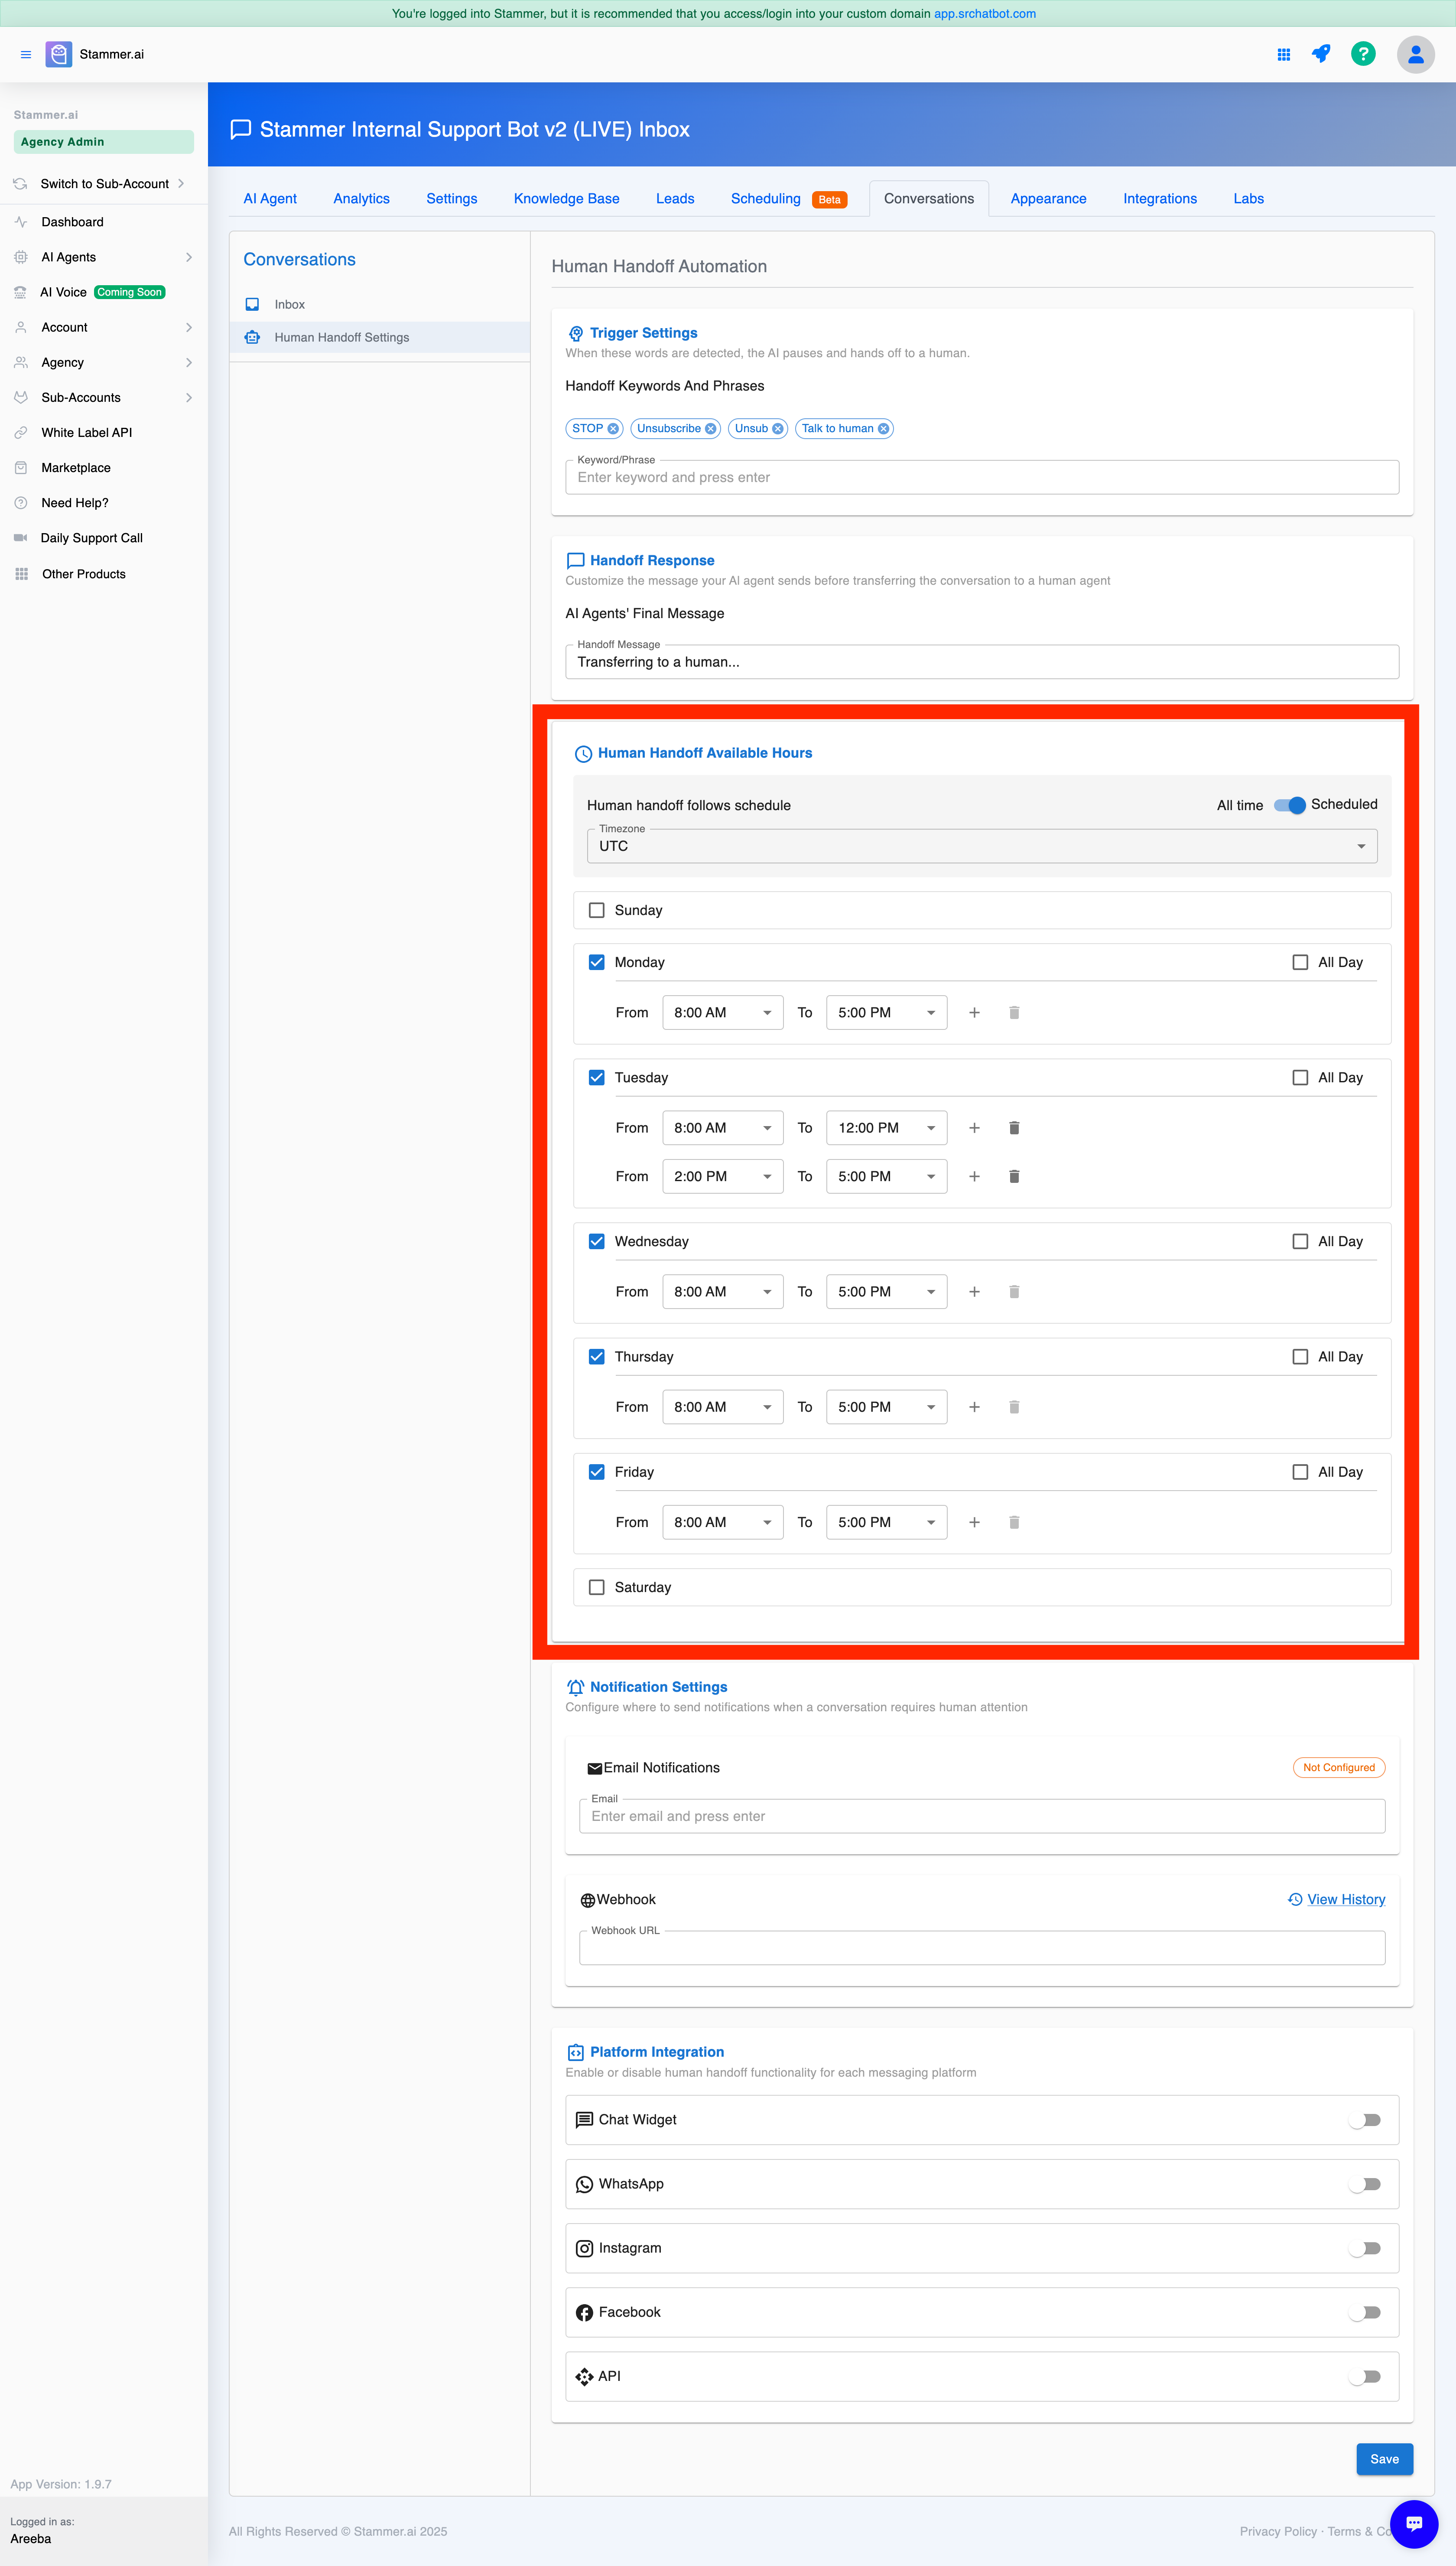Open the Timezone UTC dropdown
The height and width of the screenshot is (2566, 1456).
click(x=982, y=846)
